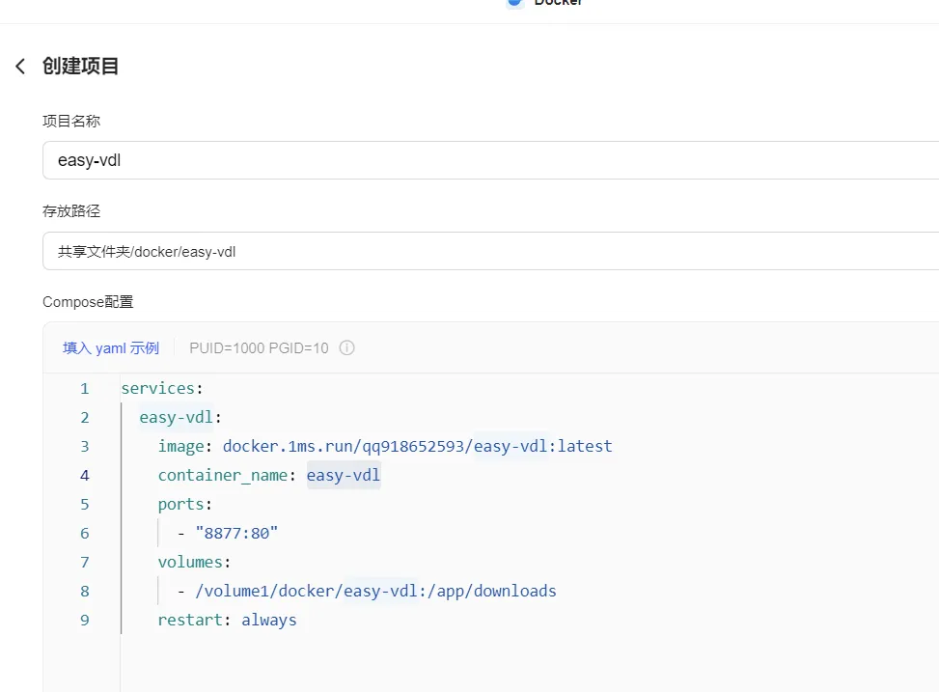The width and height of the screenshot is (939, 692).
Task: Focus the 项目名称 input field
Action: [x=483, y=160]
